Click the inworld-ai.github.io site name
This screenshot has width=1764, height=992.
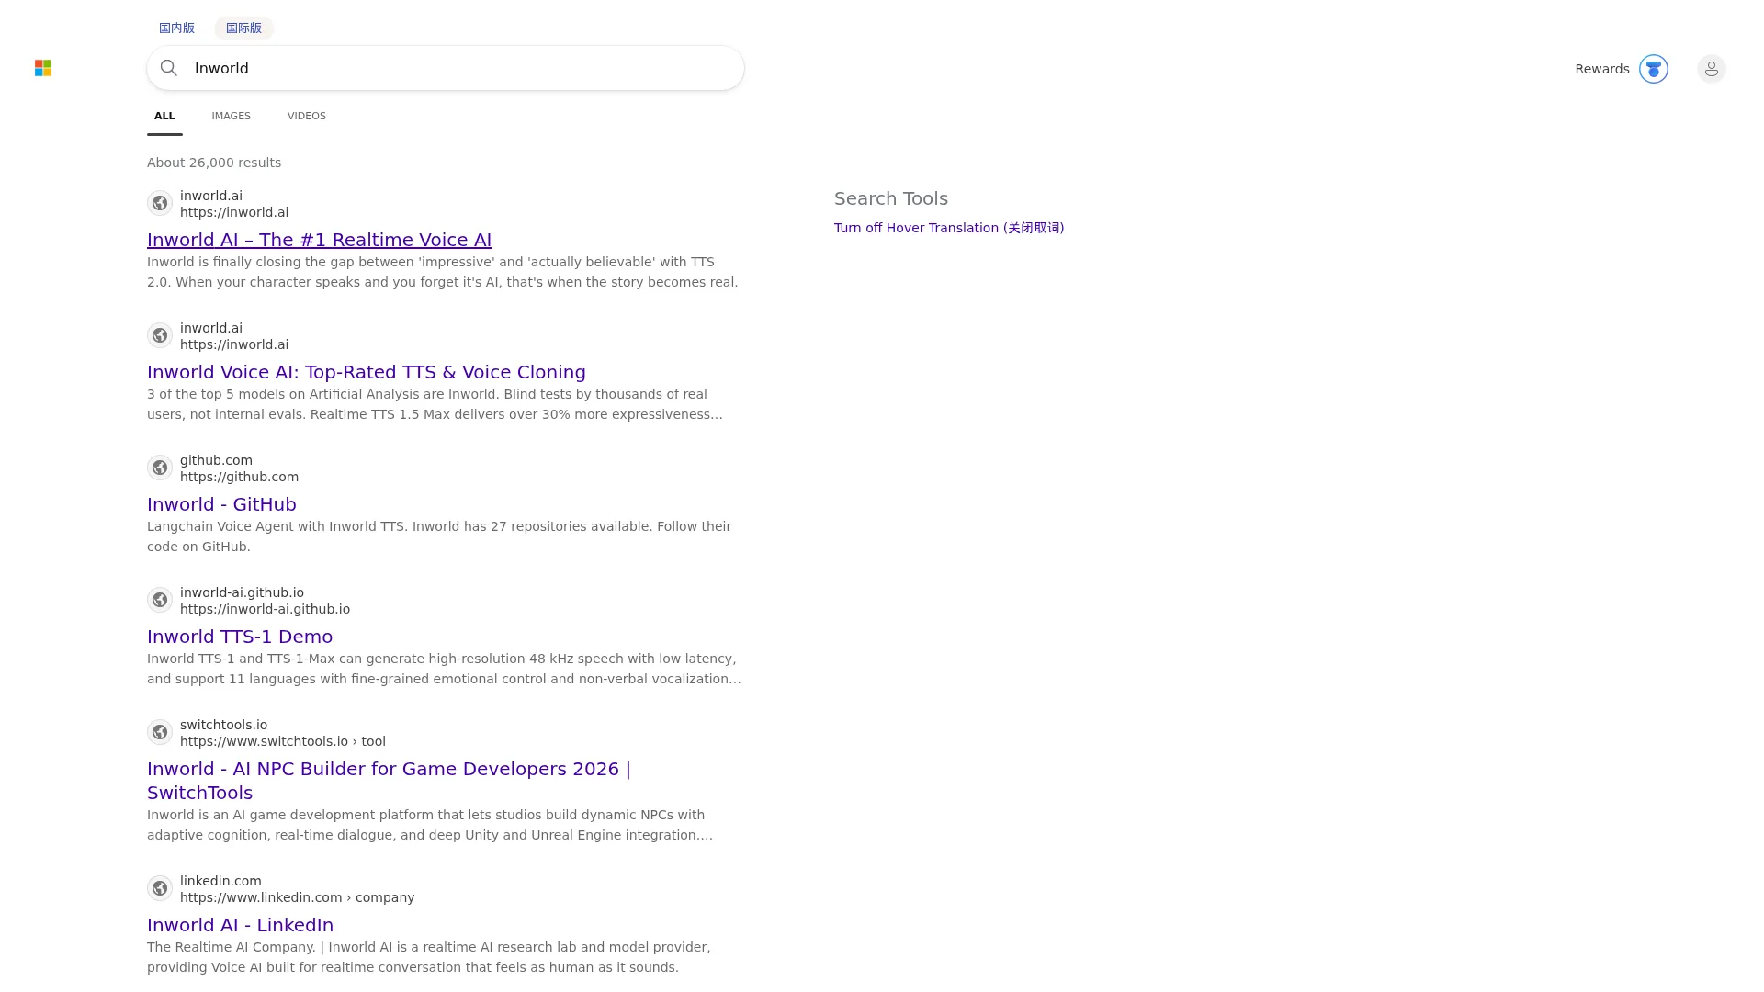click(x=242, y=592)
